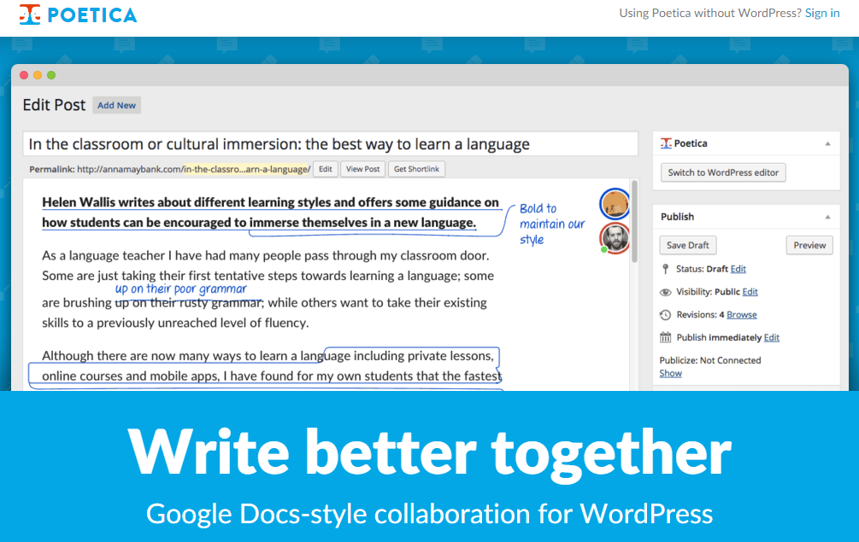Click the bearded man collaborator avatar
Viewport: 859px width, 542px height.
point(615,238)
